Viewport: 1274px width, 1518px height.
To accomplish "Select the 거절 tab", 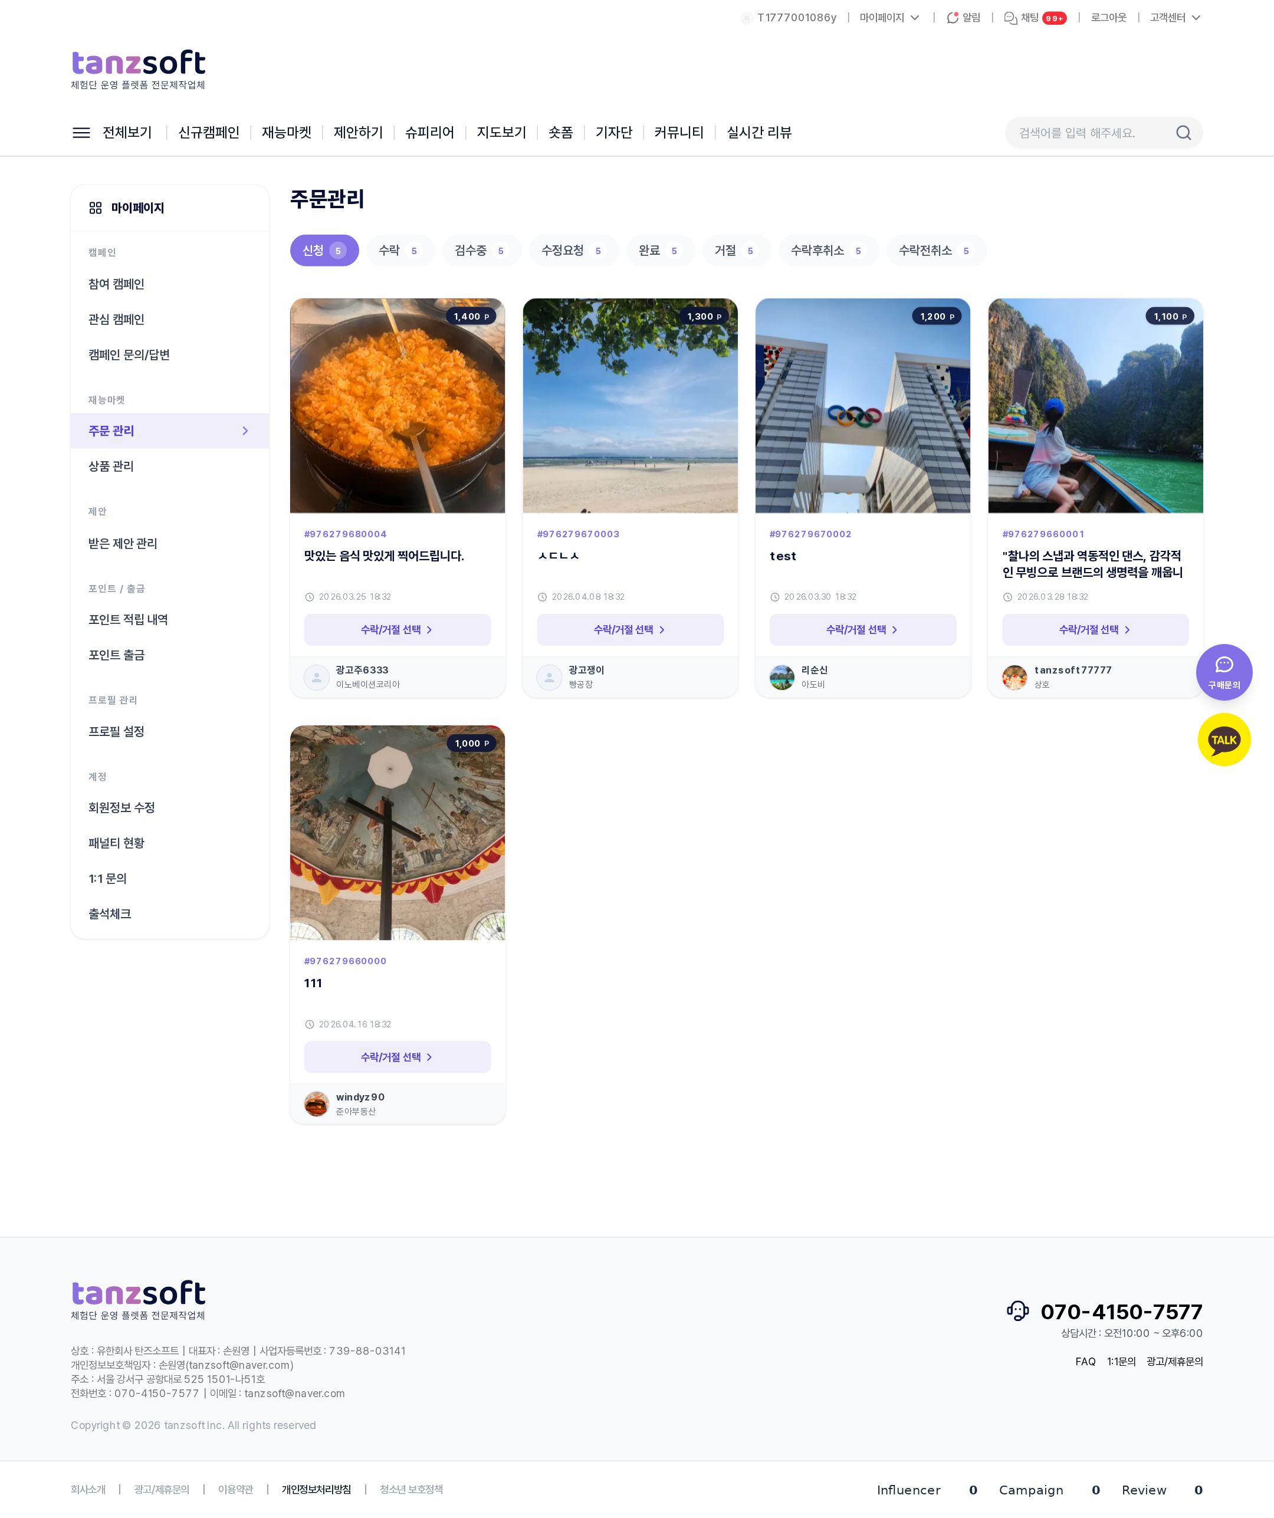I will pyautogui.click(x=736, y=250).
